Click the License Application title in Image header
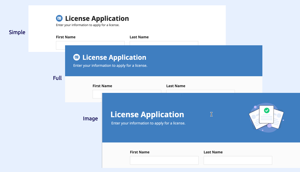 pyautogui.click(x=147, y=114)
